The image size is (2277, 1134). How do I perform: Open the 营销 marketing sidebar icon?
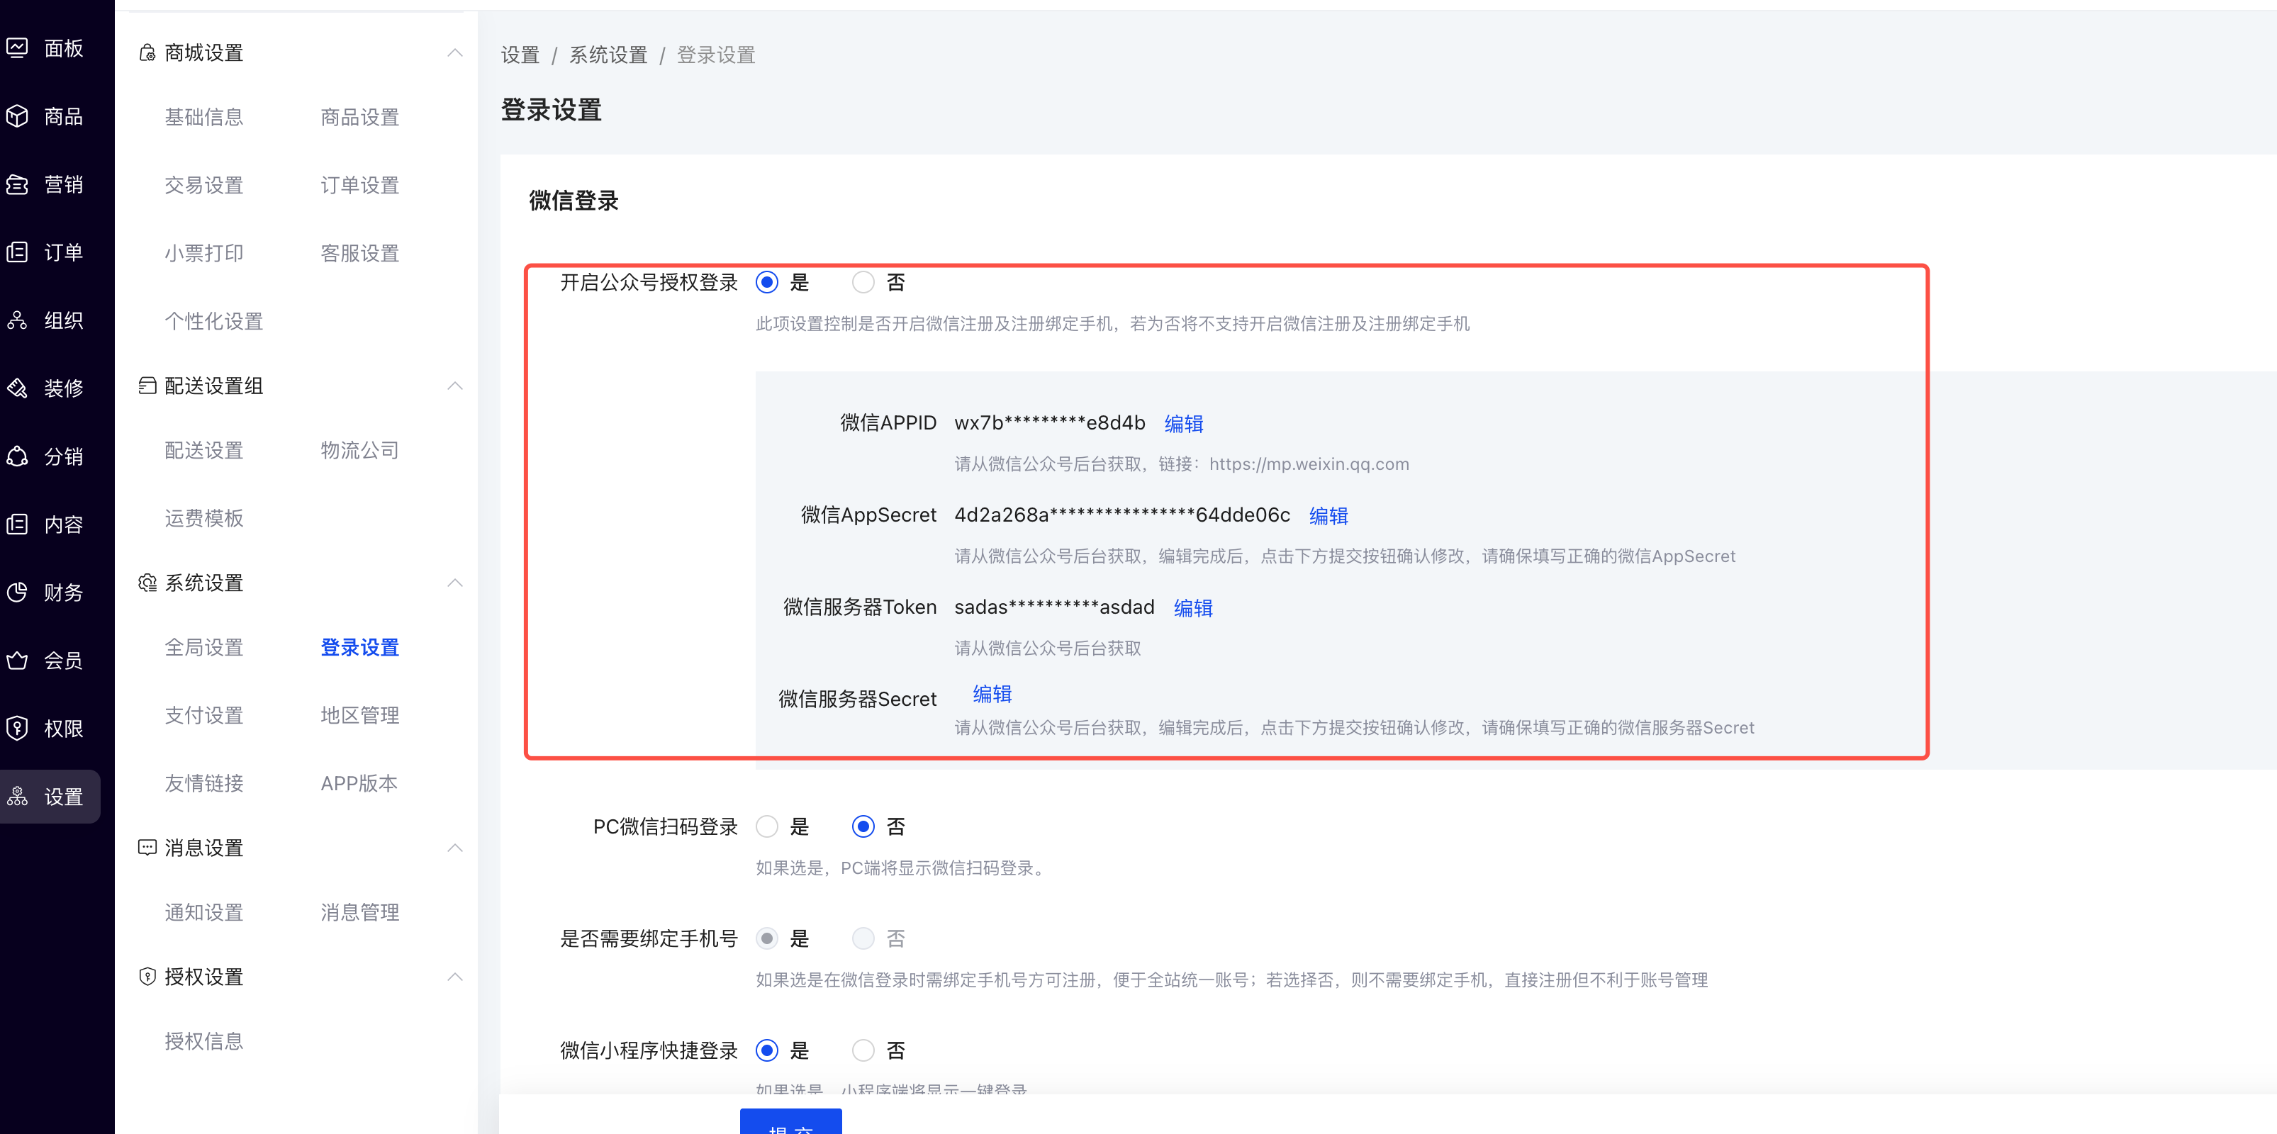click(18, 184)
